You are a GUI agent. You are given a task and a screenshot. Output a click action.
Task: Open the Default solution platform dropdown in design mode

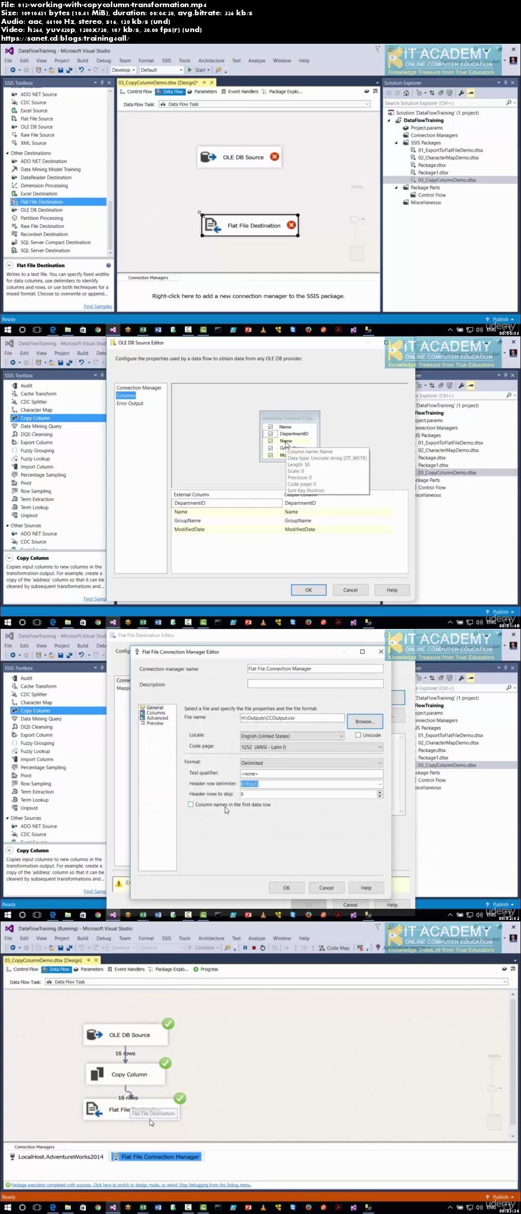tap(161, 70)
